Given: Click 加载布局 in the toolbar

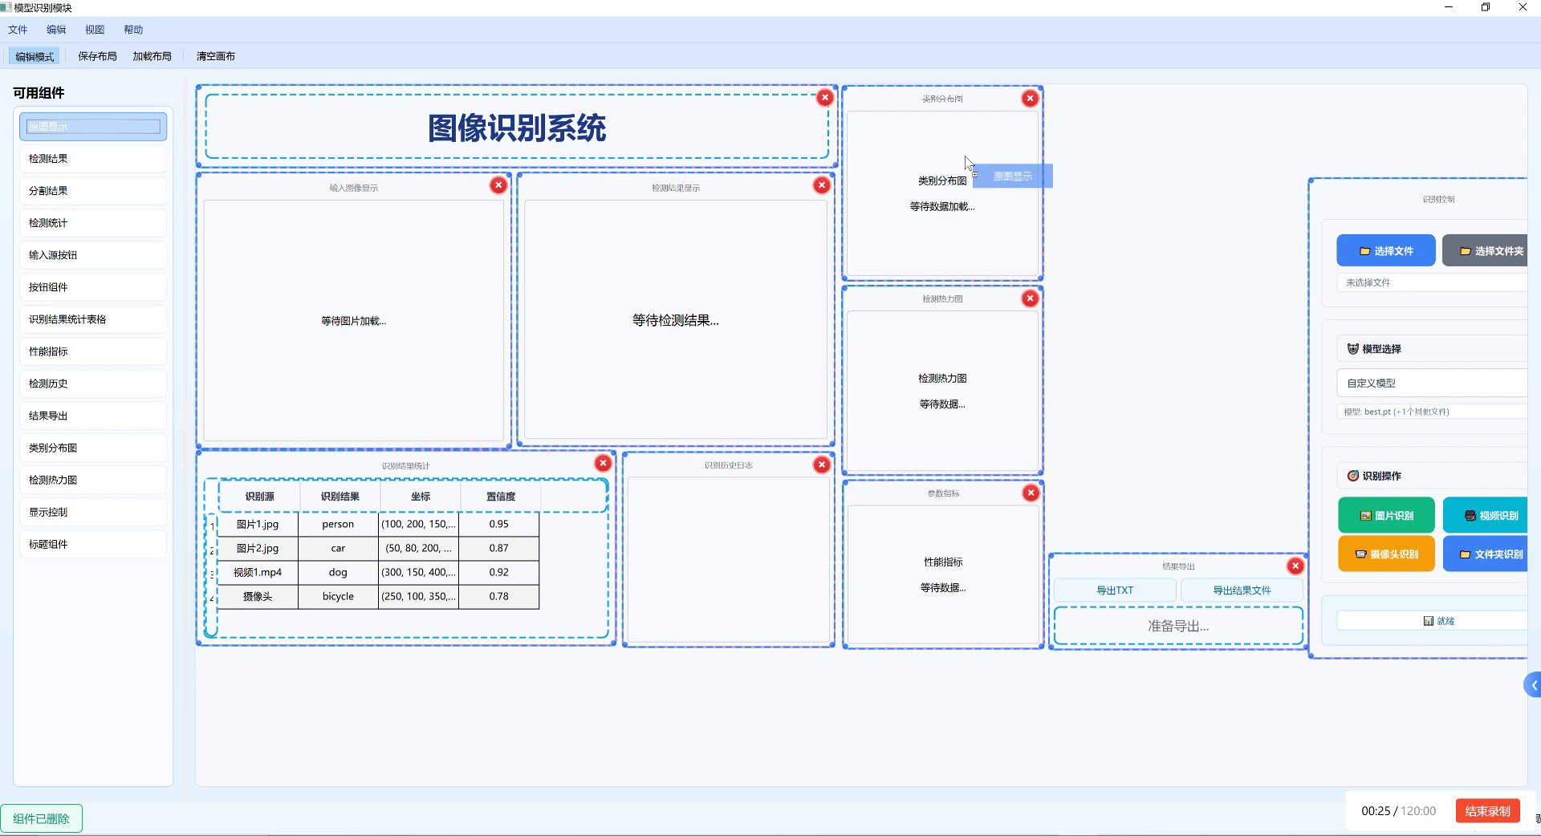Looking at the screenshot, I should [x=152, y=56].
